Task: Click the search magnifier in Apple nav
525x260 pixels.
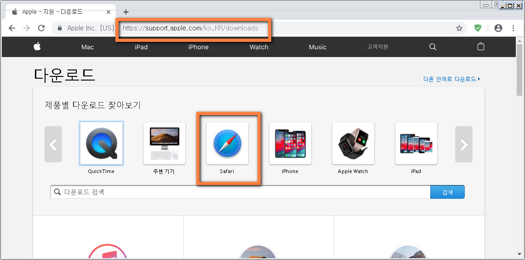Action: (433, 47)
